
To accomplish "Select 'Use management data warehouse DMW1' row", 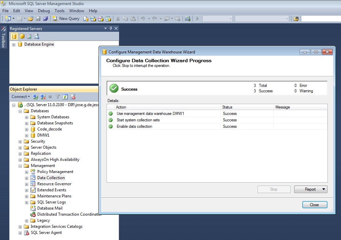I will pyautogui.click(x=217, y=114).
